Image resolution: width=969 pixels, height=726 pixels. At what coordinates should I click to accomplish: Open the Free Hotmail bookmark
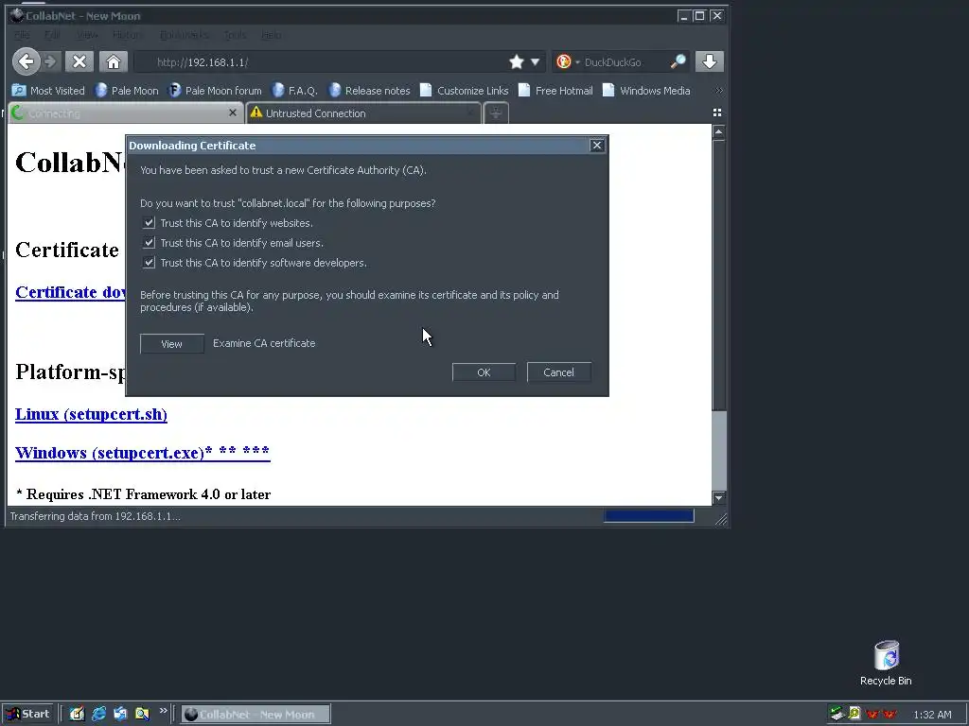[555, 91]
